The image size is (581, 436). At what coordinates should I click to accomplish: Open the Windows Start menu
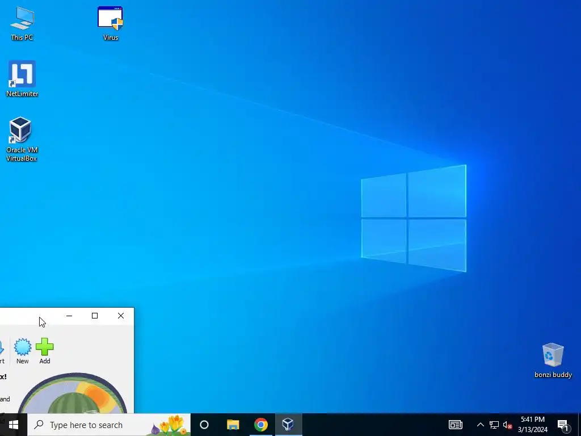[x=14, y=425]
